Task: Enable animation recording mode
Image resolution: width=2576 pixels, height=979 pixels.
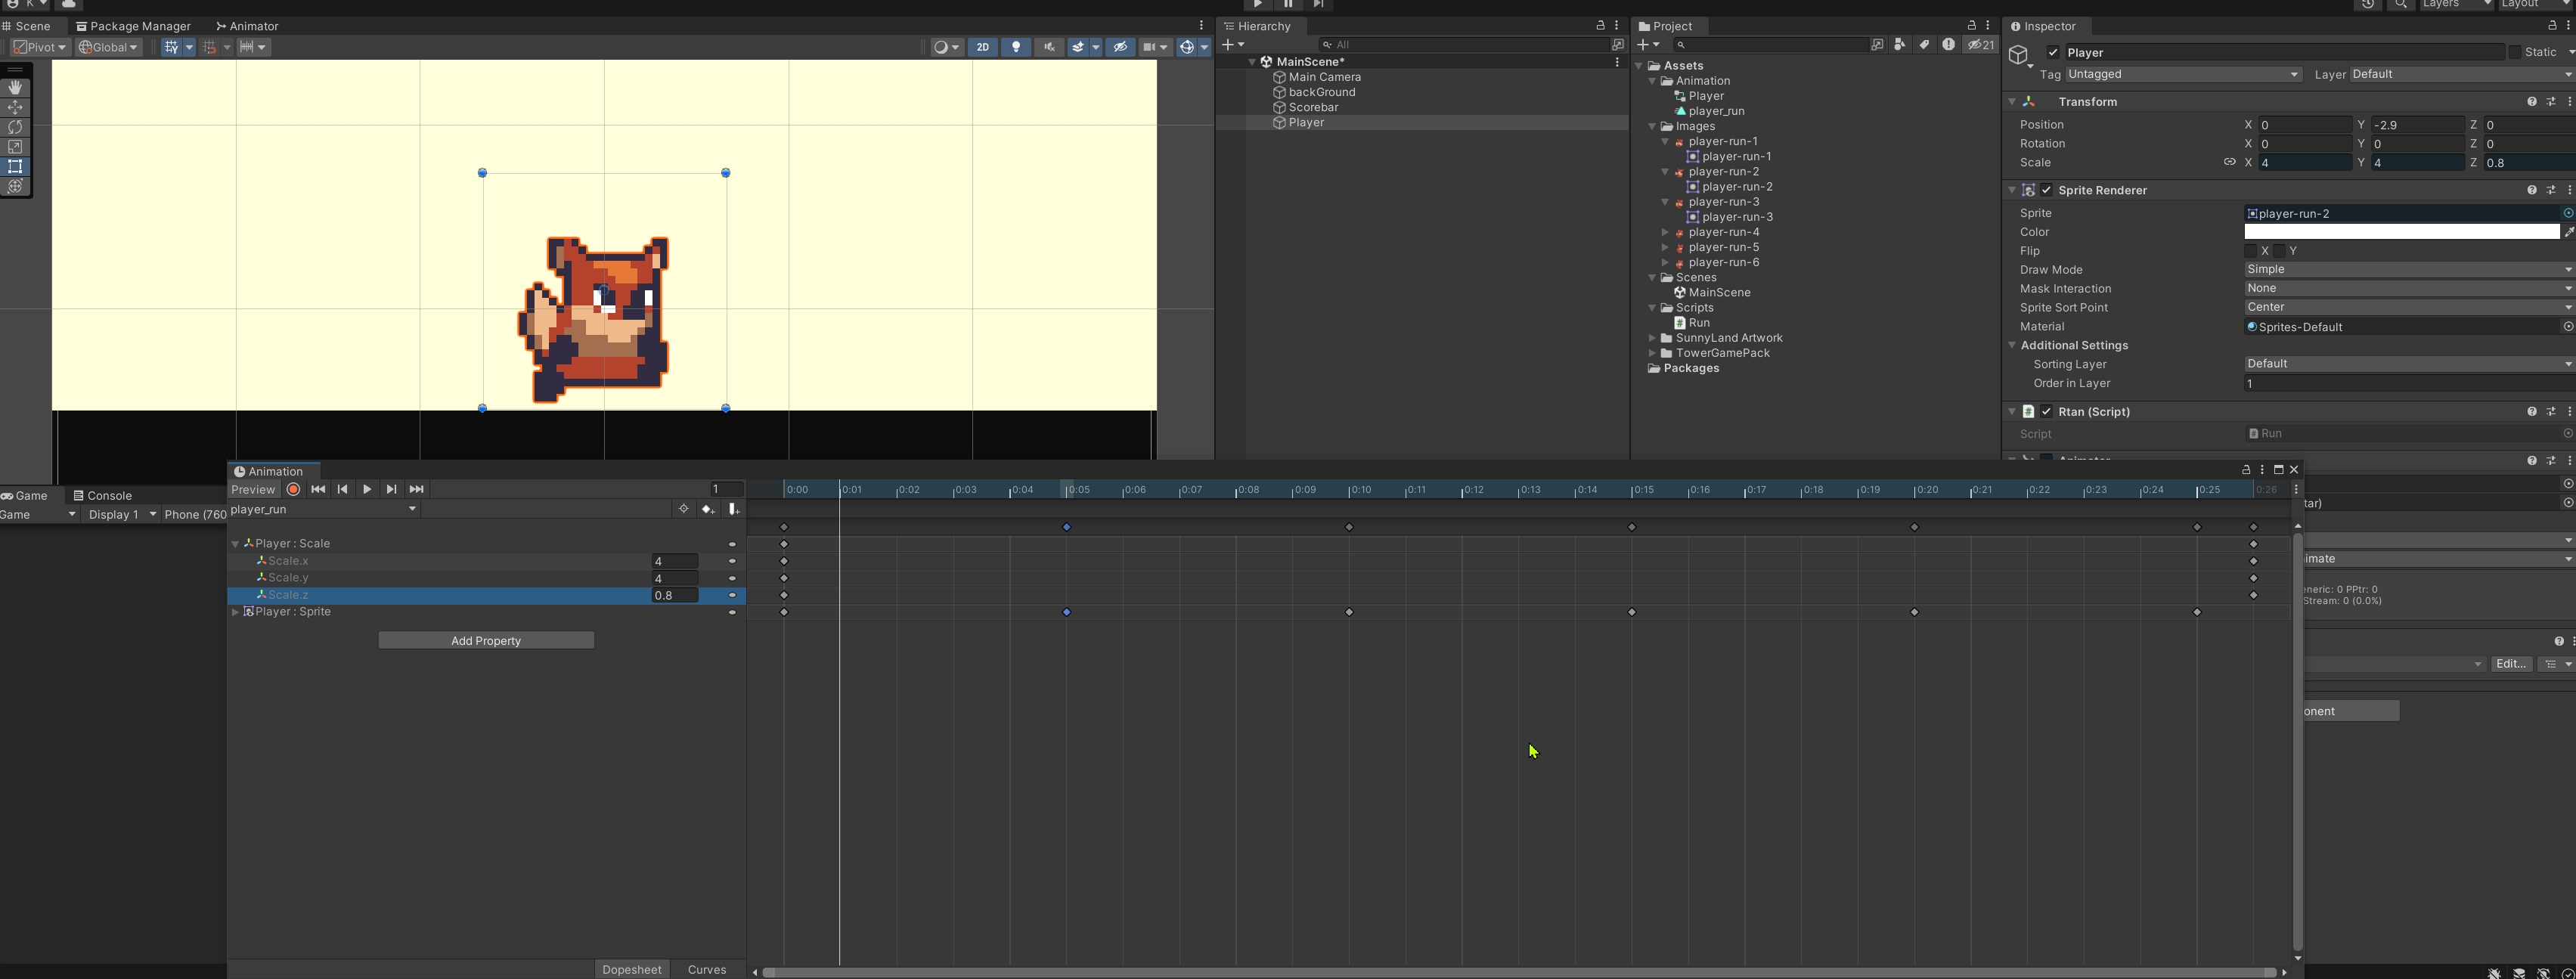Action: [x=293, y=489]
